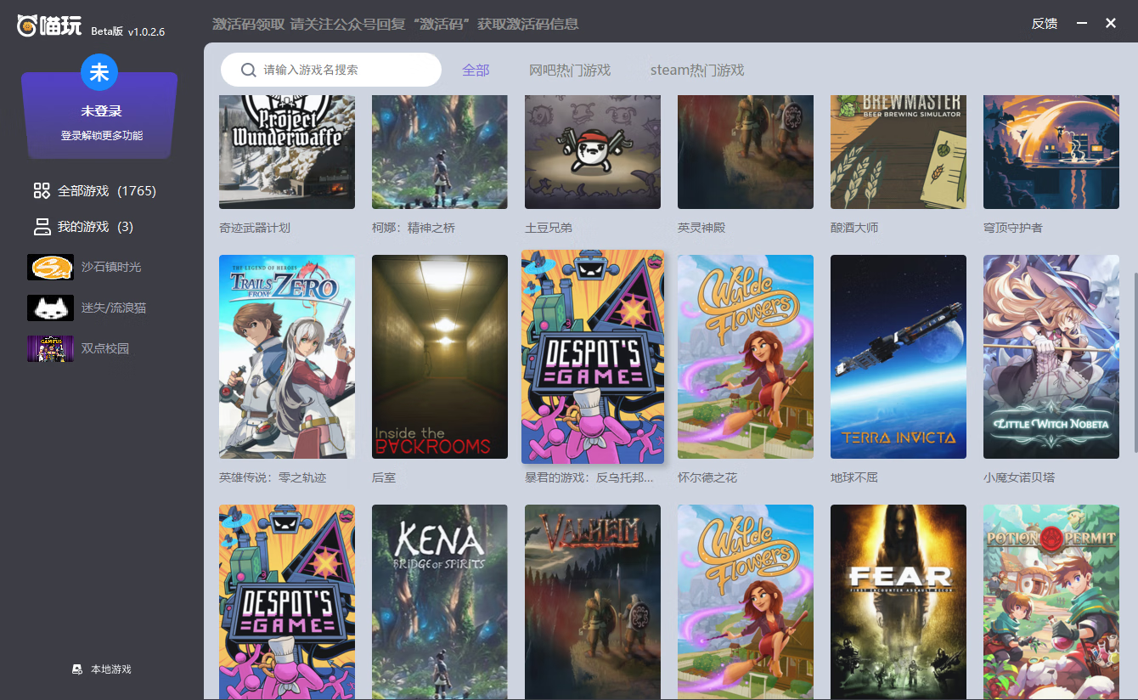The width and height of the screenshot is (1138, 700).
Task: Open Kena Bridge of Spirits bottom cover
Action: (440, 602)
